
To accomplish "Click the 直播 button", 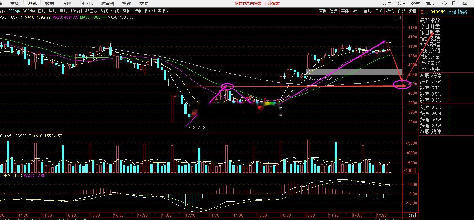I will pyautogui.click(x=323, y=11).
